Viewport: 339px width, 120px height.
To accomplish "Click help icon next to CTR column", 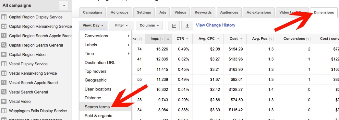I will point(187,39).
